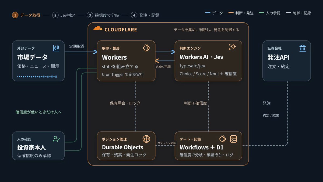Viewport: 323px width, 182px height.
Task: Select step 2 Jev判定
Action: click(x=63, y=15)
